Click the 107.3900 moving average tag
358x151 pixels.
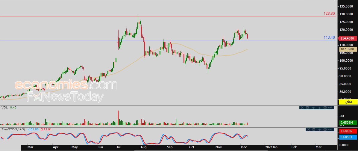click(x=348, y=49)
